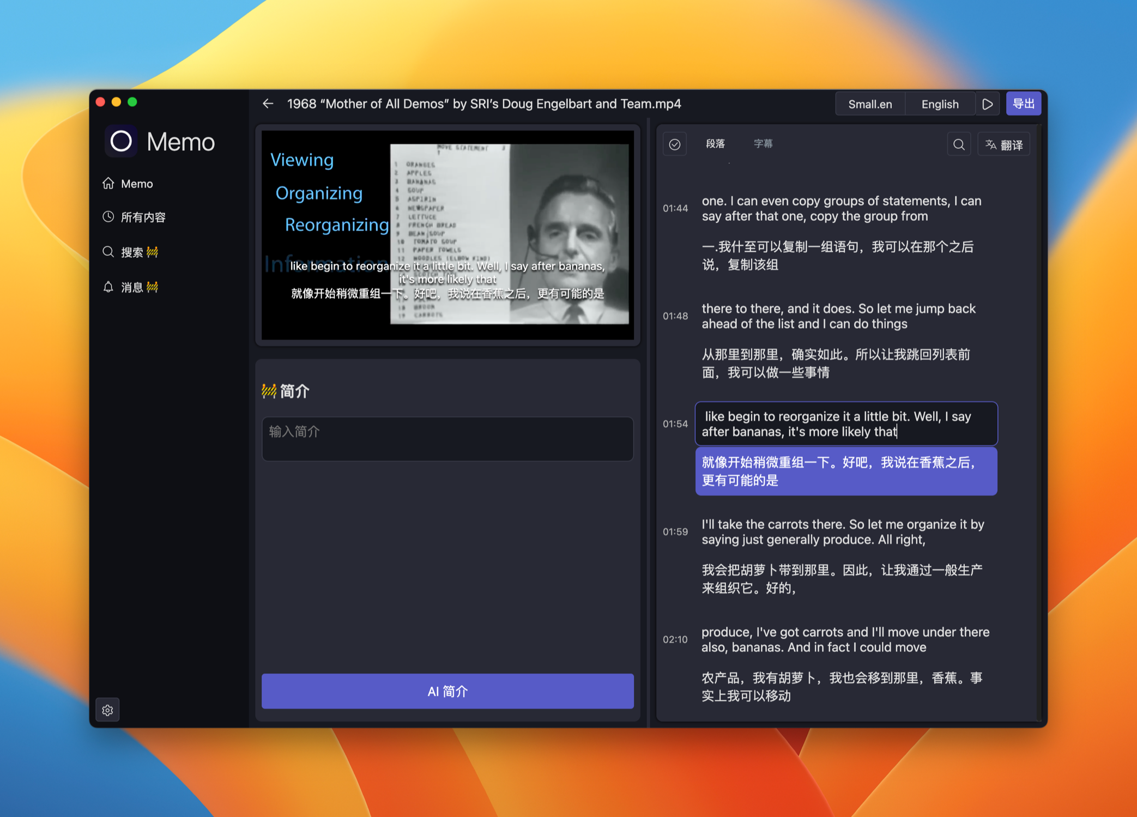Open 消息 notifications in sidebar
1137x817 pixels.
pyautogui.click(x=132, y=287)
